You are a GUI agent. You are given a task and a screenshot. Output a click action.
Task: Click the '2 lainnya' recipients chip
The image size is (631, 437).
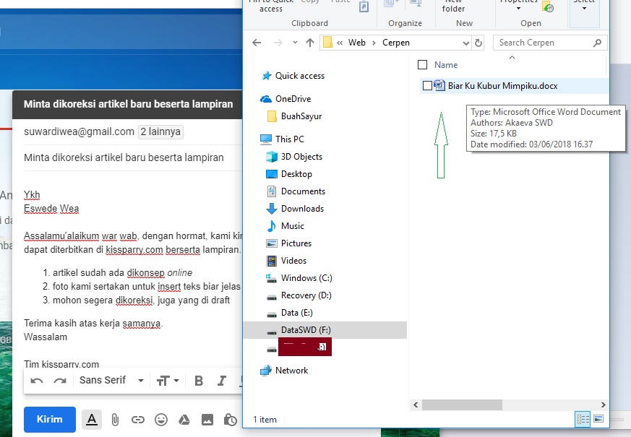pyautogui.click(x=161, y=132)
